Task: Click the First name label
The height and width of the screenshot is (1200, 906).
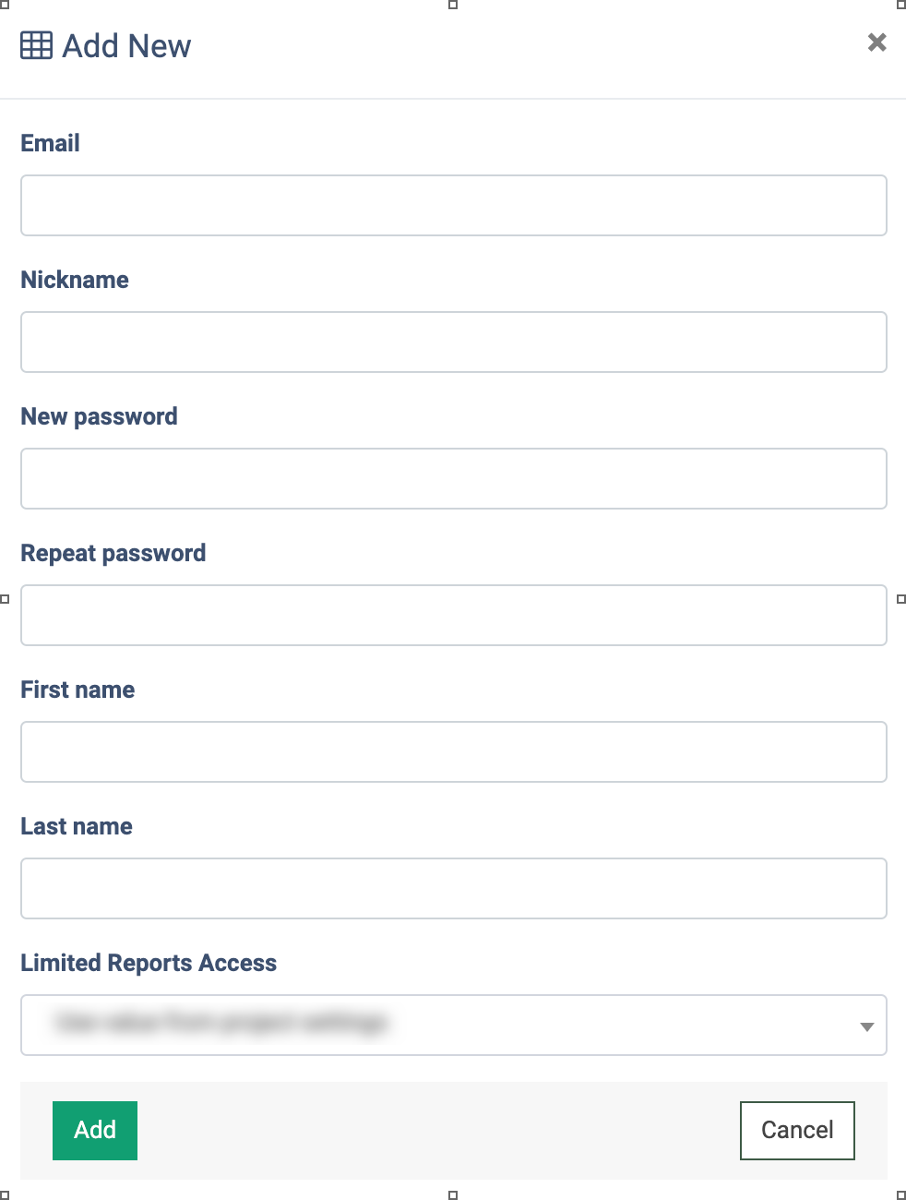Action: coord(77,690)
